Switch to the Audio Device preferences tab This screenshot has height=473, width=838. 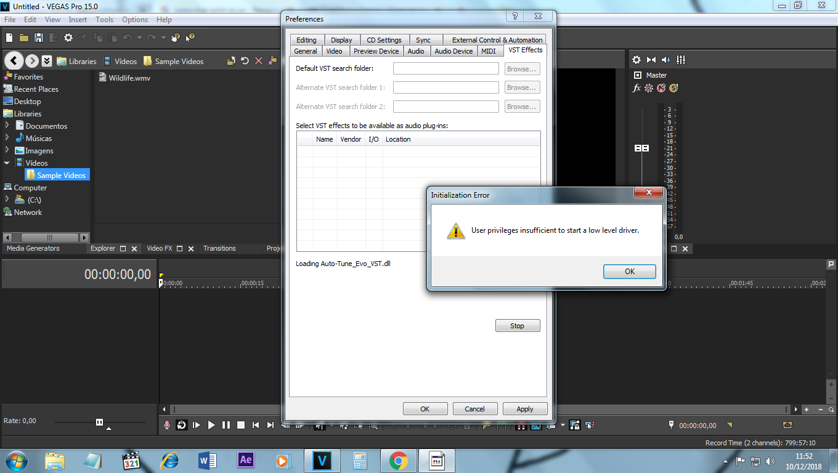tap(454, 51)
